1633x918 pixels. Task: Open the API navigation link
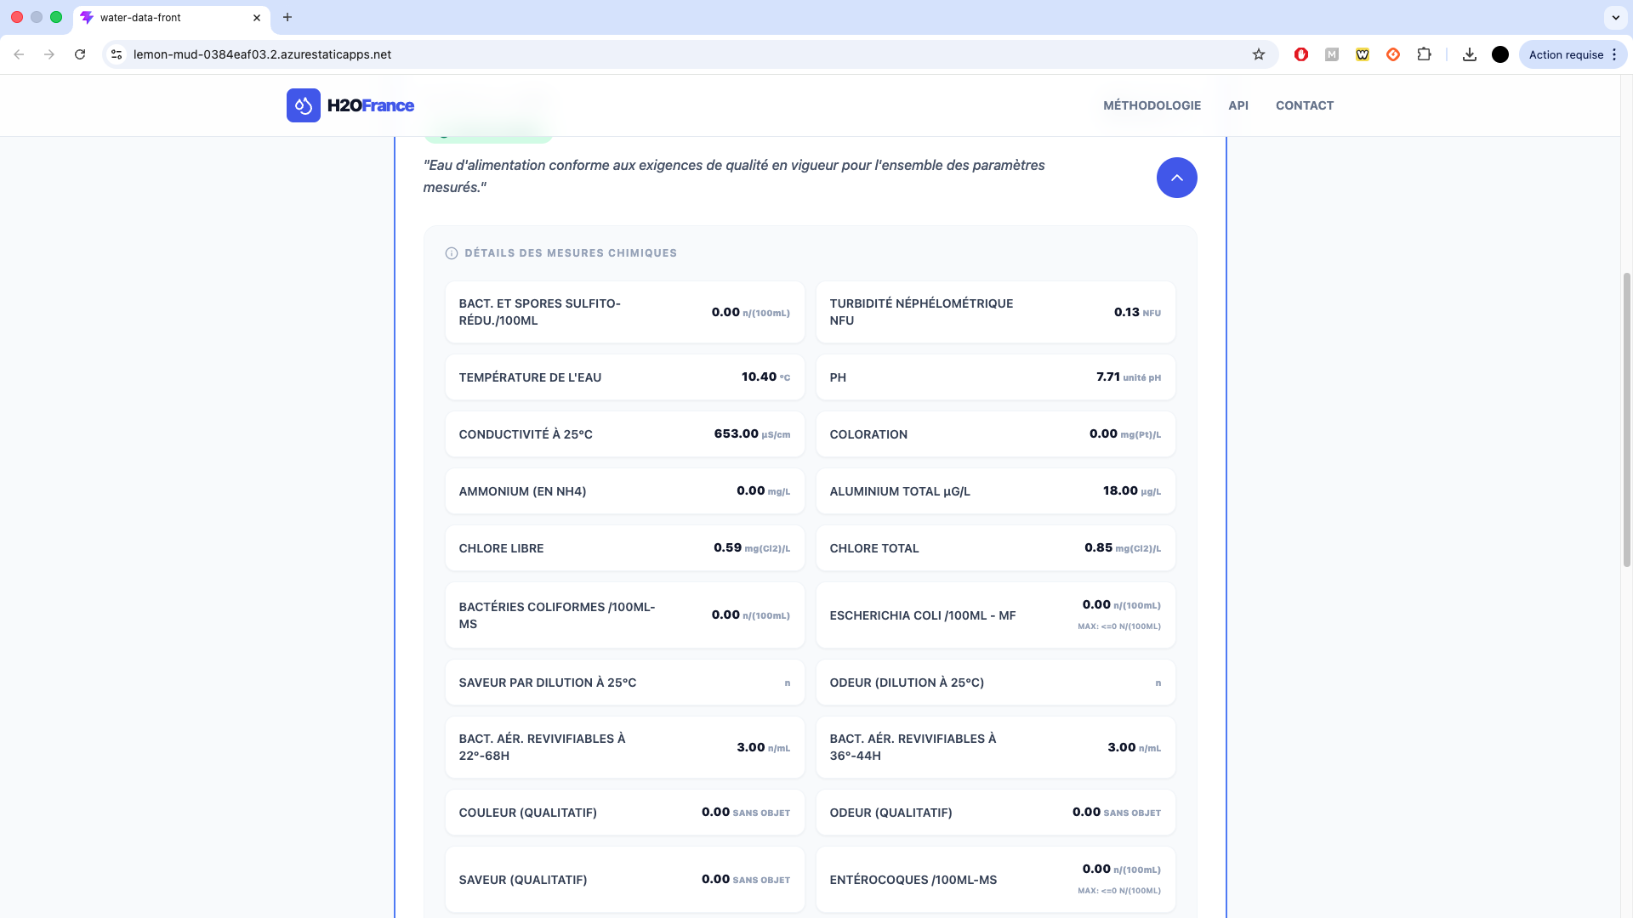coord(1238,105)
